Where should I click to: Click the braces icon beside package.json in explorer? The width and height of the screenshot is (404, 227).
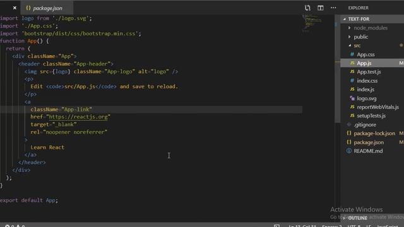click(349, 143)
